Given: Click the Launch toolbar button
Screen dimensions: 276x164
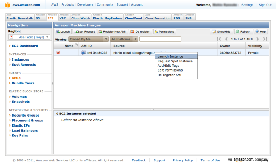Looking at the screenshot, I should (x=63, y=32).
